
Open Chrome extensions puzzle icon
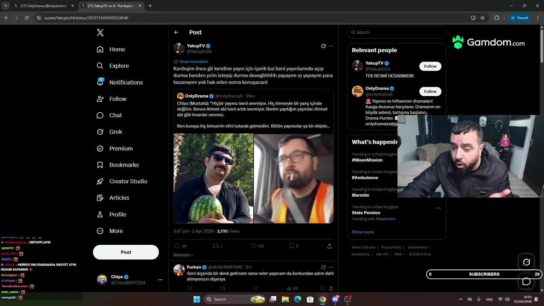(x=497, y=18)
